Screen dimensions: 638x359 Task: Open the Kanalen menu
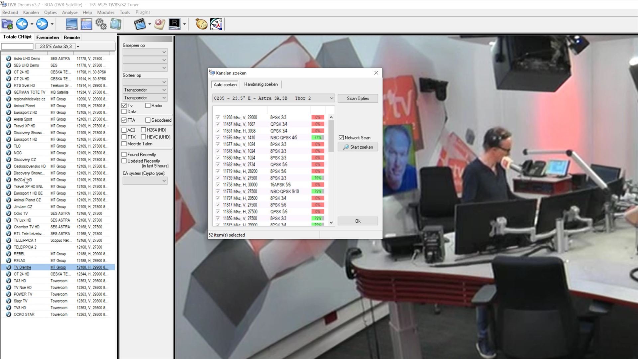[31, 12]
